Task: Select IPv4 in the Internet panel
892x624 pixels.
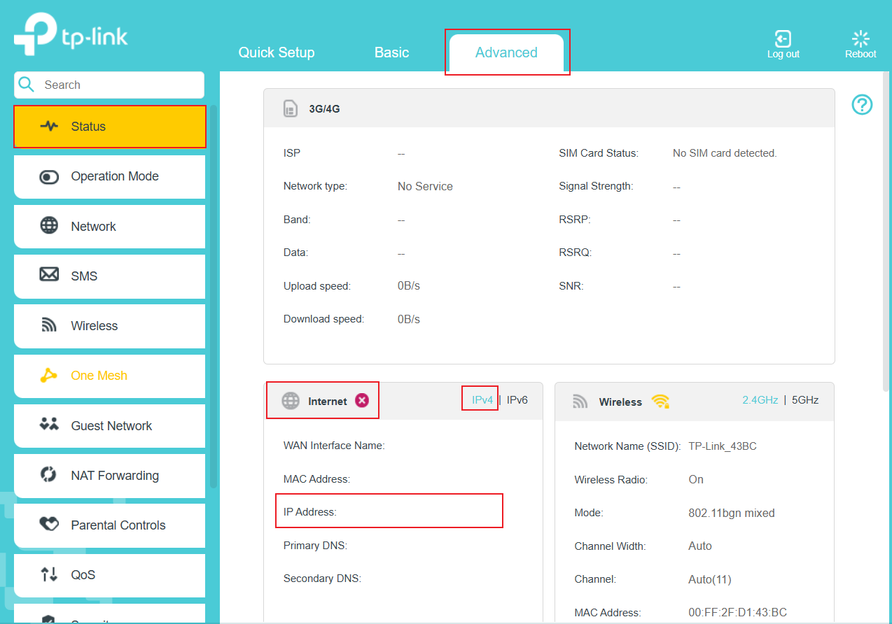Action: (480, 399)
